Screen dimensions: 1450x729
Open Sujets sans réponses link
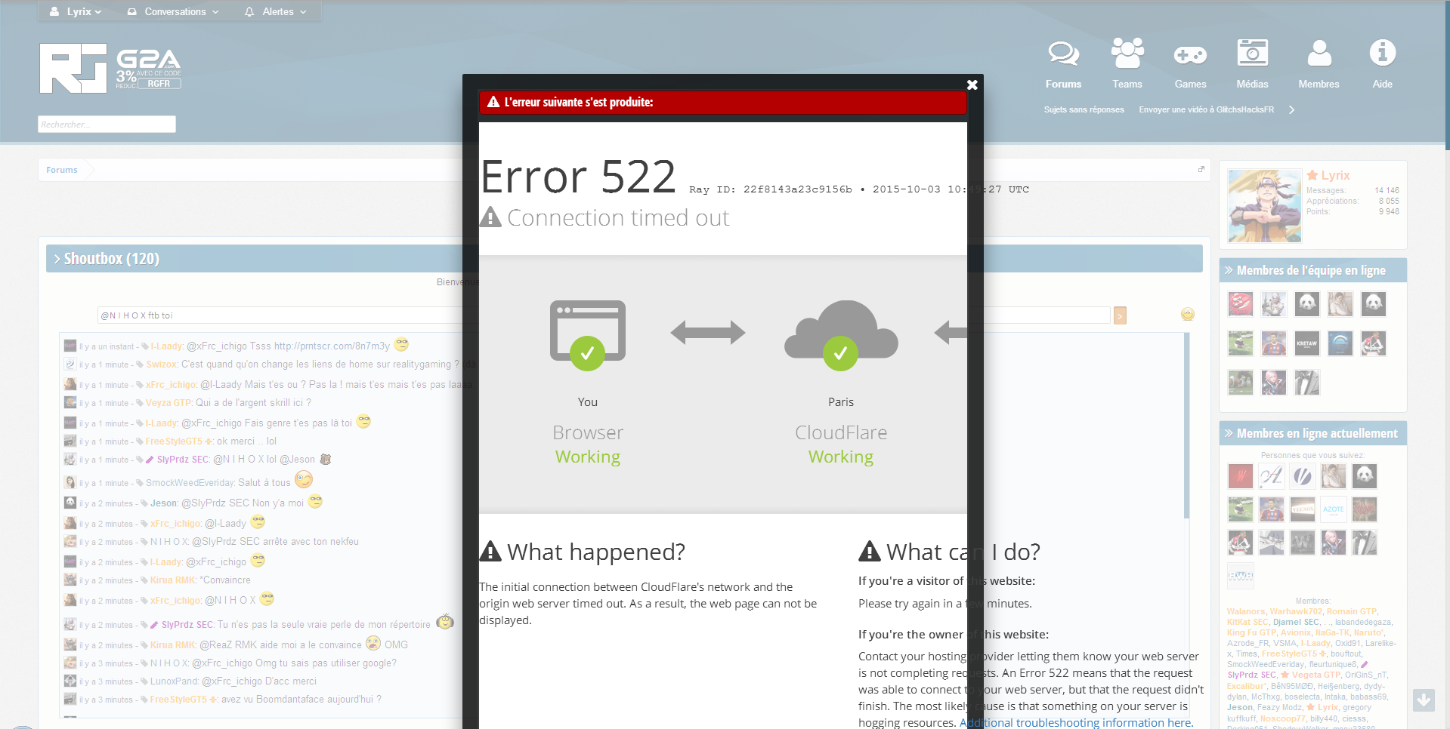click(x=1084, y=109)
